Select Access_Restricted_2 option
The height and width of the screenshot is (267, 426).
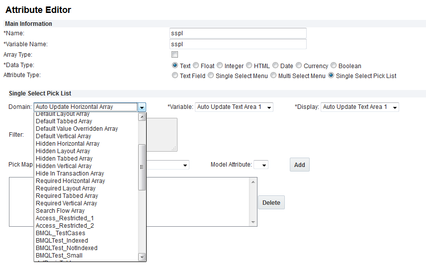click(x=86, y=226)
